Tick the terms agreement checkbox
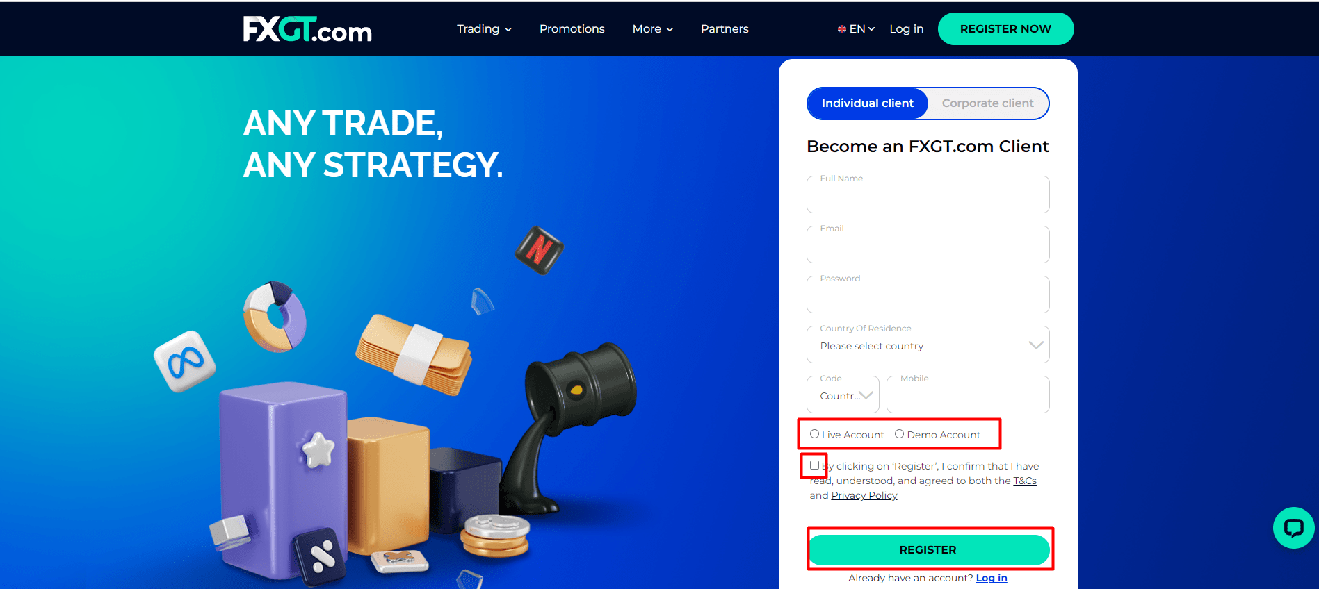This screenshot has height=589, width=1319. [x=814, y=465]
